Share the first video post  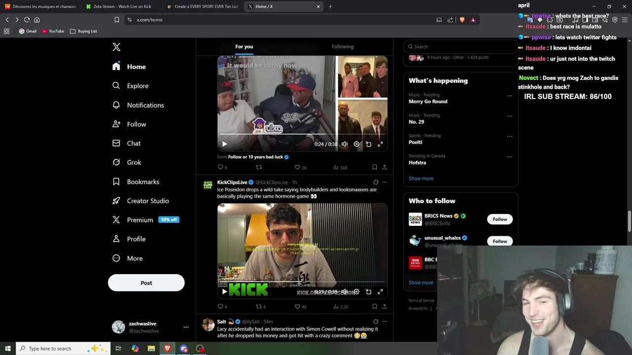pos(385,167)
